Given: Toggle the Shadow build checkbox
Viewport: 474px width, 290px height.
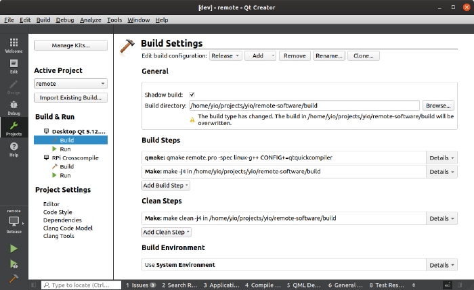Looking at the screenshot, I should tap(192, 95).
